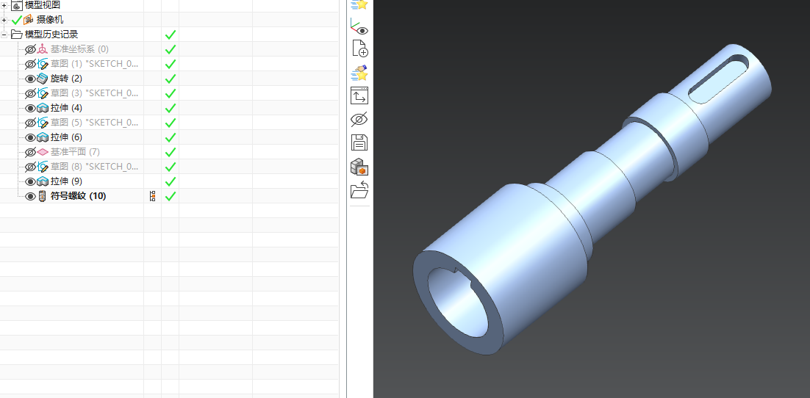The height and width of the screenshot is (398, 810).
Task: Select the 摄像机 row label
Action: (49, 20)
